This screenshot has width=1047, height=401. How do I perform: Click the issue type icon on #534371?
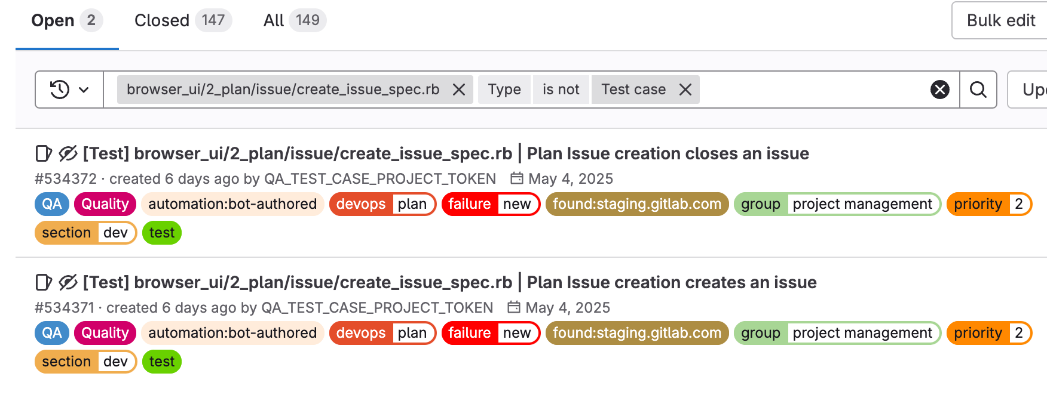44,282
